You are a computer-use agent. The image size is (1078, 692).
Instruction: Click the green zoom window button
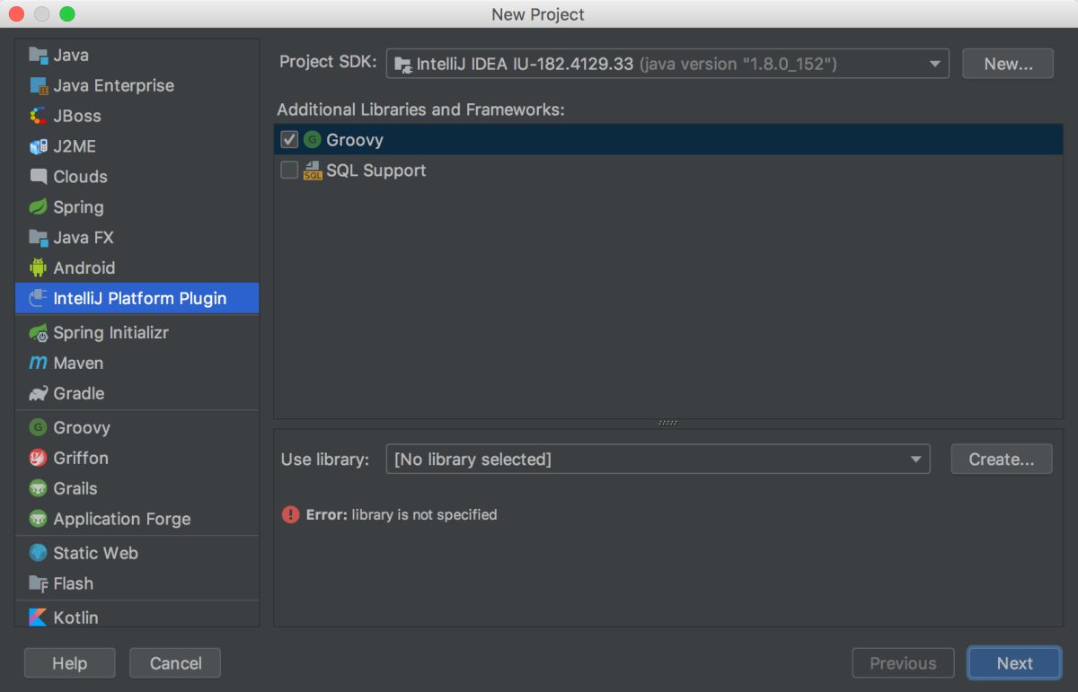[67, 14]
